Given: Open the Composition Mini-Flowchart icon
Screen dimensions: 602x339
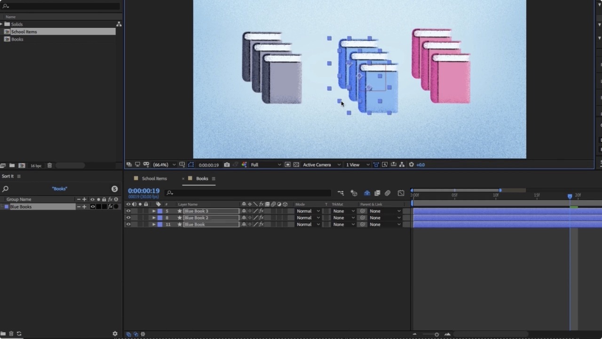Looking at the screenshot, I should (x=341, y=193).
